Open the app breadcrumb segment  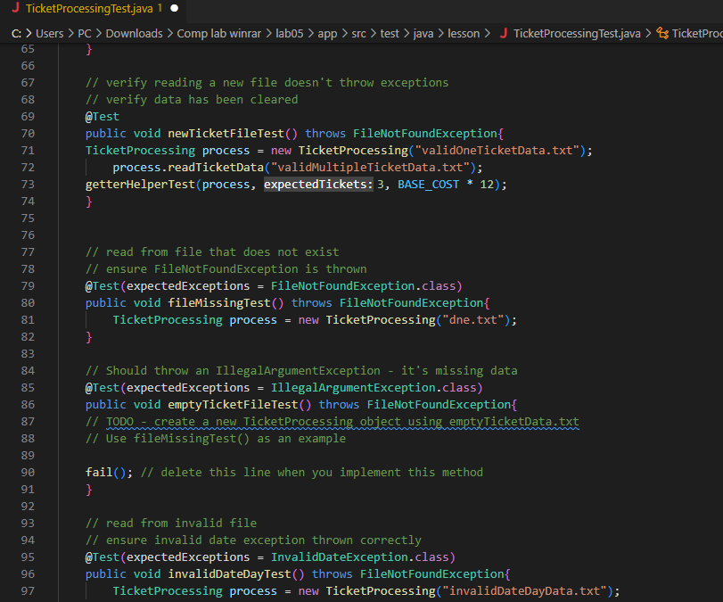[327, 34]
